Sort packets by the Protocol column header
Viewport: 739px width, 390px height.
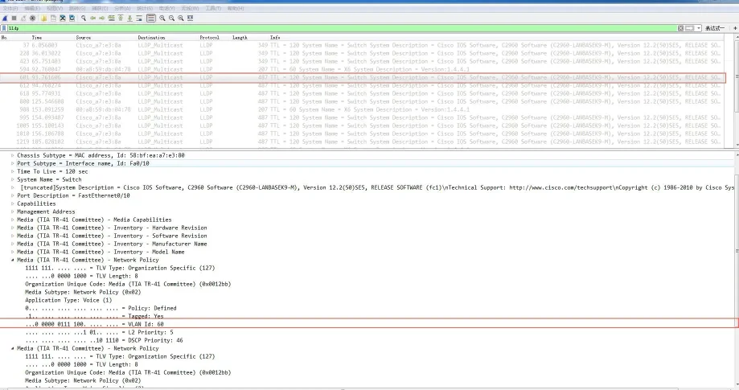click(x=209, y=37)
